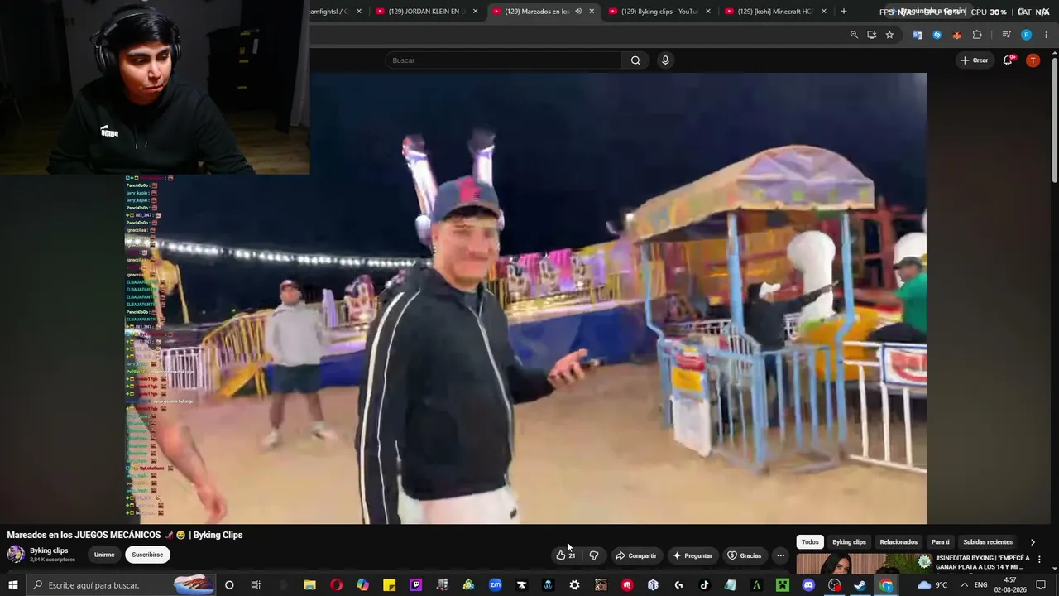Viewport: 1059px width, 596px height.
Task: Open File Explorer from the taskbar
Action: (309, 585)
